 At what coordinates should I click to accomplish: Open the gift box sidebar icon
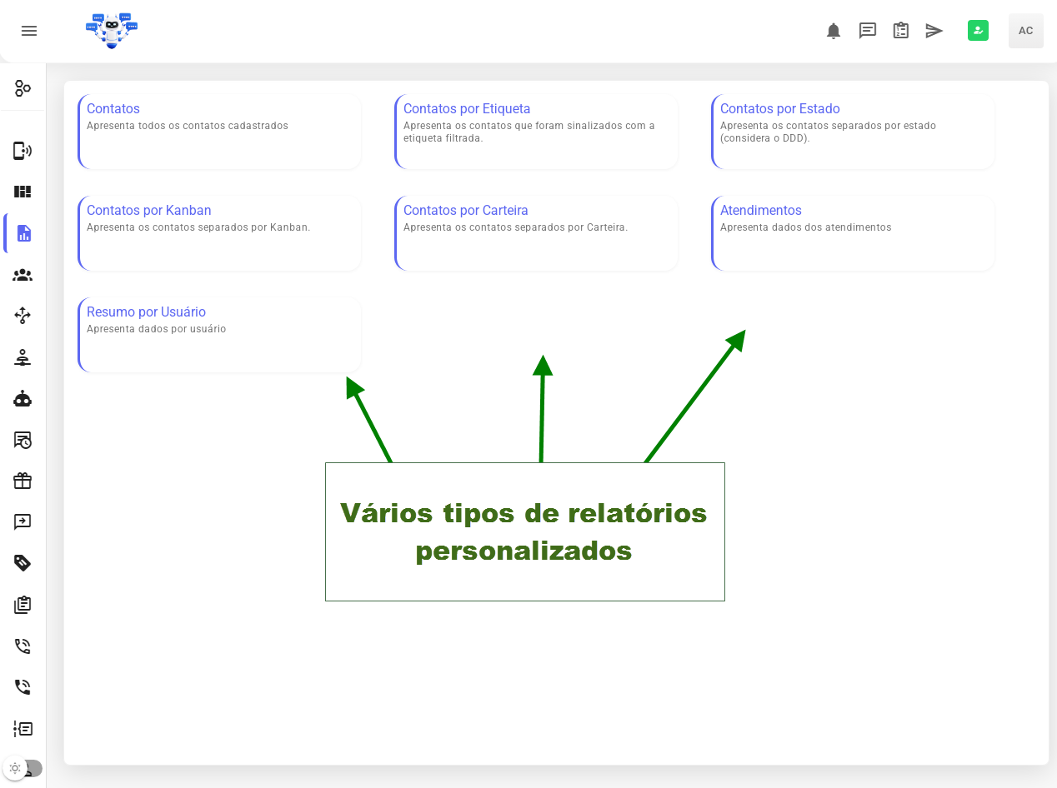(x=23, y=481)
